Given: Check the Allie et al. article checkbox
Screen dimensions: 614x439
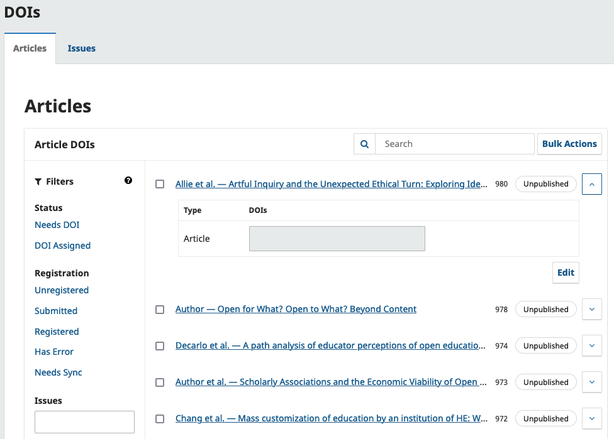Looking at the screenshot, I should (x=160, y=184).
